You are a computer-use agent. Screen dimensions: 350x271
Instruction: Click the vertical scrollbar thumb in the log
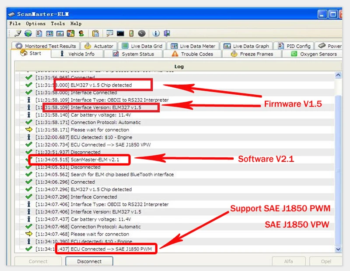(x=338, y=170)
